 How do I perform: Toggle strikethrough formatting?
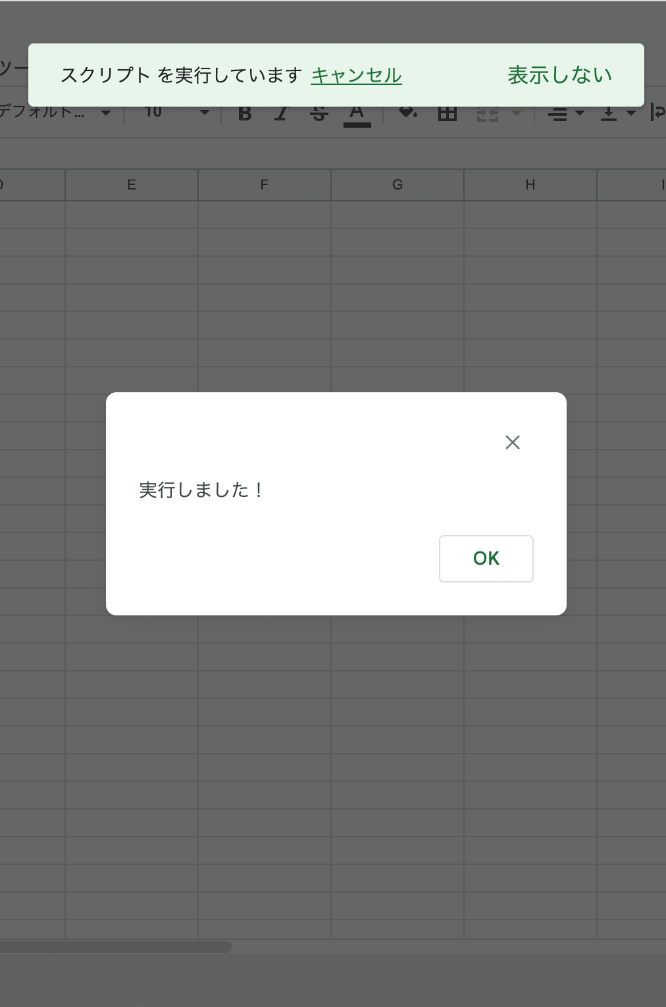pos(319,114)
